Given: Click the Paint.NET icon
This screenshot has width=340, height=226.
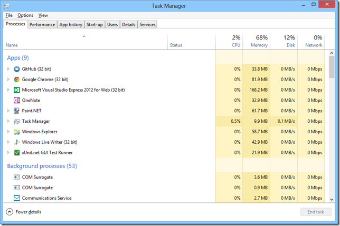Looking at the screenshot, I should (x=17, y=111).
